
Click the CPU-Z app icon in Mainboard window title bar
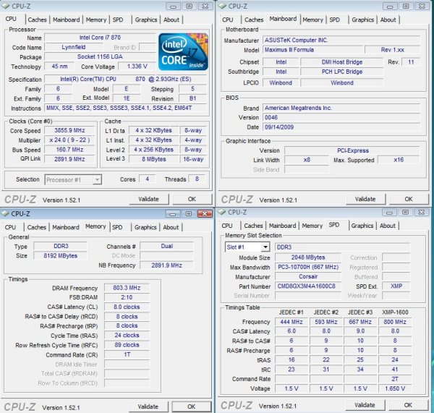[222, 6]
